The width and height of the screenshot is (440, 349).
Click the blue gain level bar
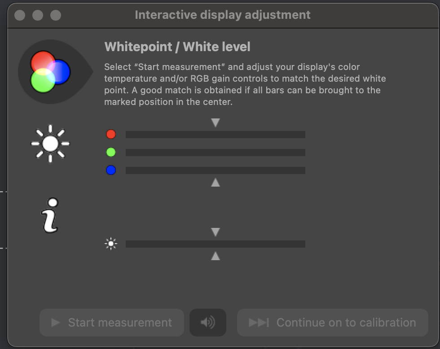pyautogui.click(x=215, y=170)
